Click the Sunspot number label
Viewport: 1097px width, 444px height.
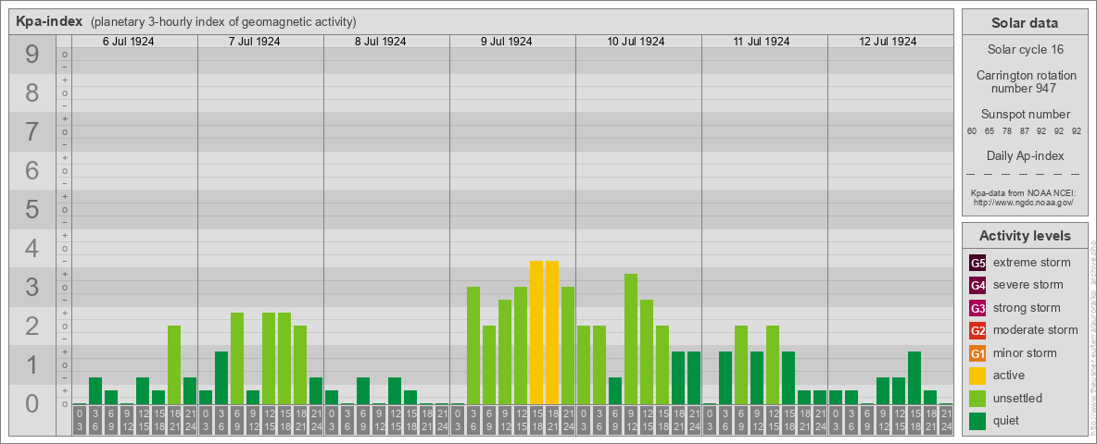tap(1025, 115)
